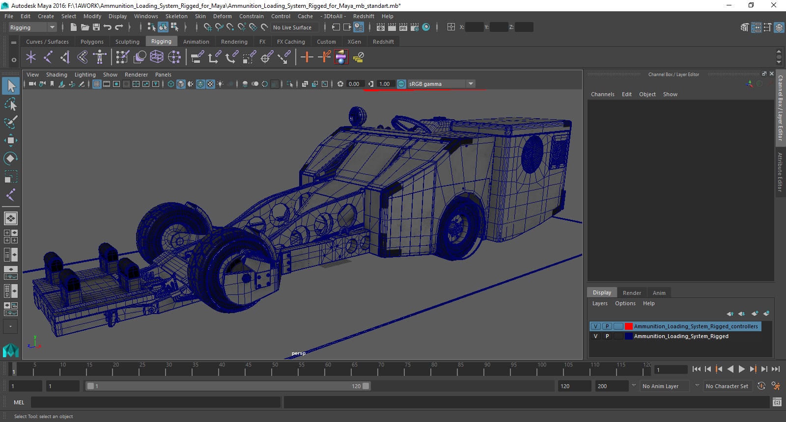Expand the quick layout options arrow
This screenshot has height=422, width=786.
(x=10, y=326)
